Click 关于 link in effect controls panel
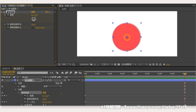 48,12
